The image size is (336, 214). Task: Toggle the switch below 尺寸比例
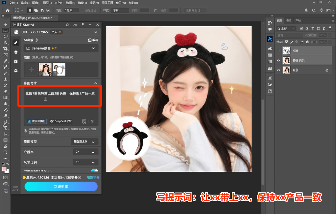94,171
